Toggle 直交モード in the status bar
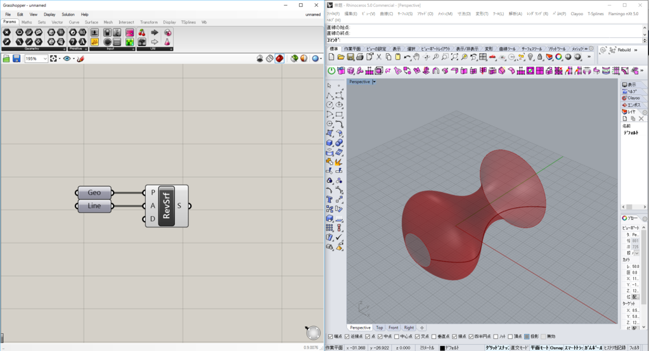 520,348
